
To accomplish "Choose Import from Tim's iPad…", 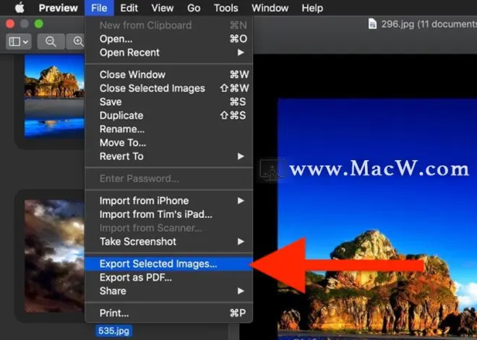I will click(169, 214).
